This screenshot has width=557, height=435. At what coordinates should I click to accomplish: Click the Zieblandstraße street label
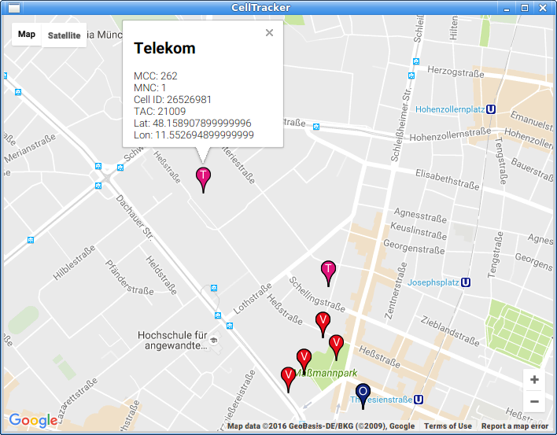pyautogui.click(x=450, y=331)
